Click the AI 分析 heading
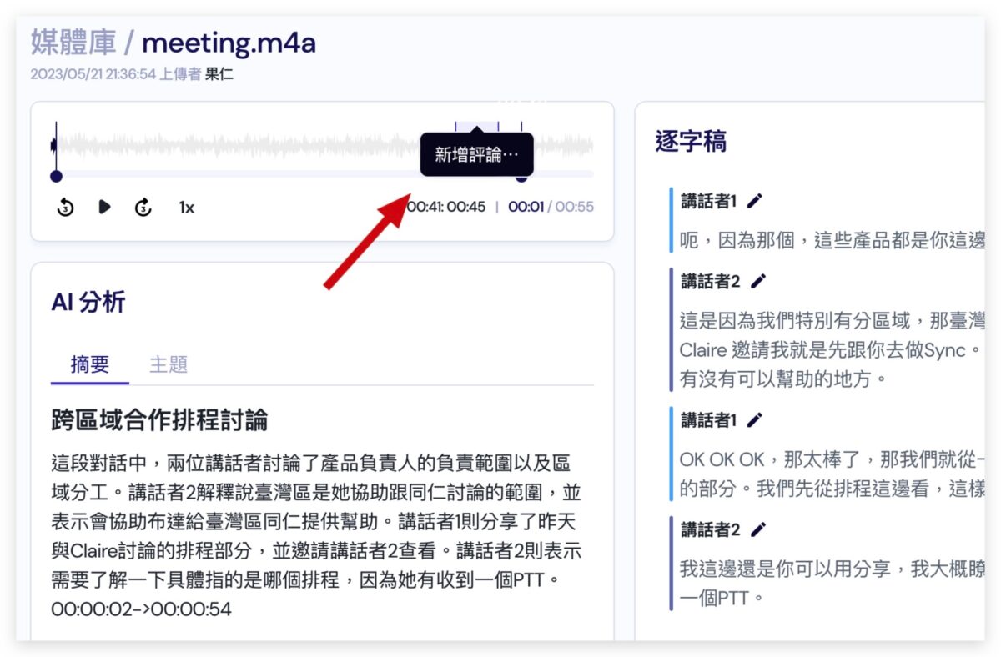1001x657 pixels. click(88, 302)
